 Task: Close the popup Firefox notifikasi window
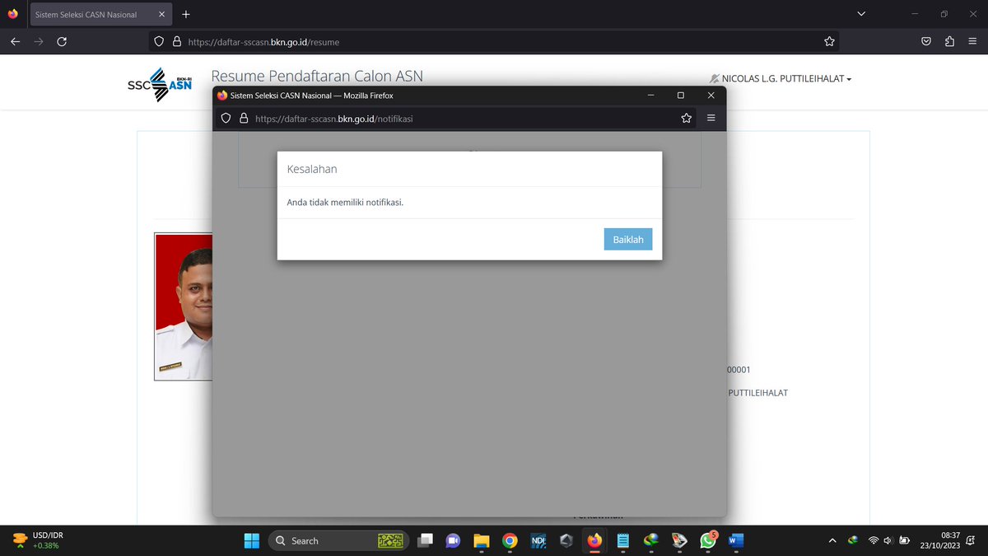click(711, 96)
